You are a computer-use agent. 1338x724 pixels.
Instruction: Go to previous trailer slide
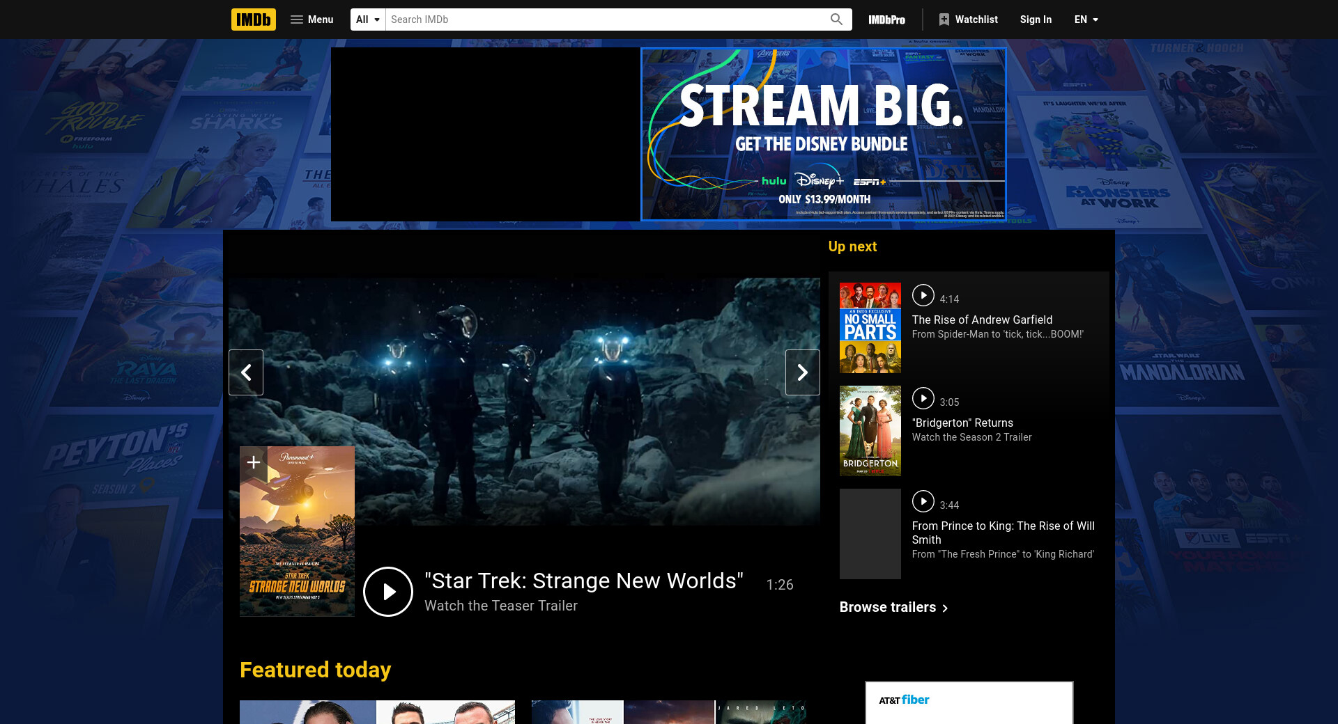[246, 372]
